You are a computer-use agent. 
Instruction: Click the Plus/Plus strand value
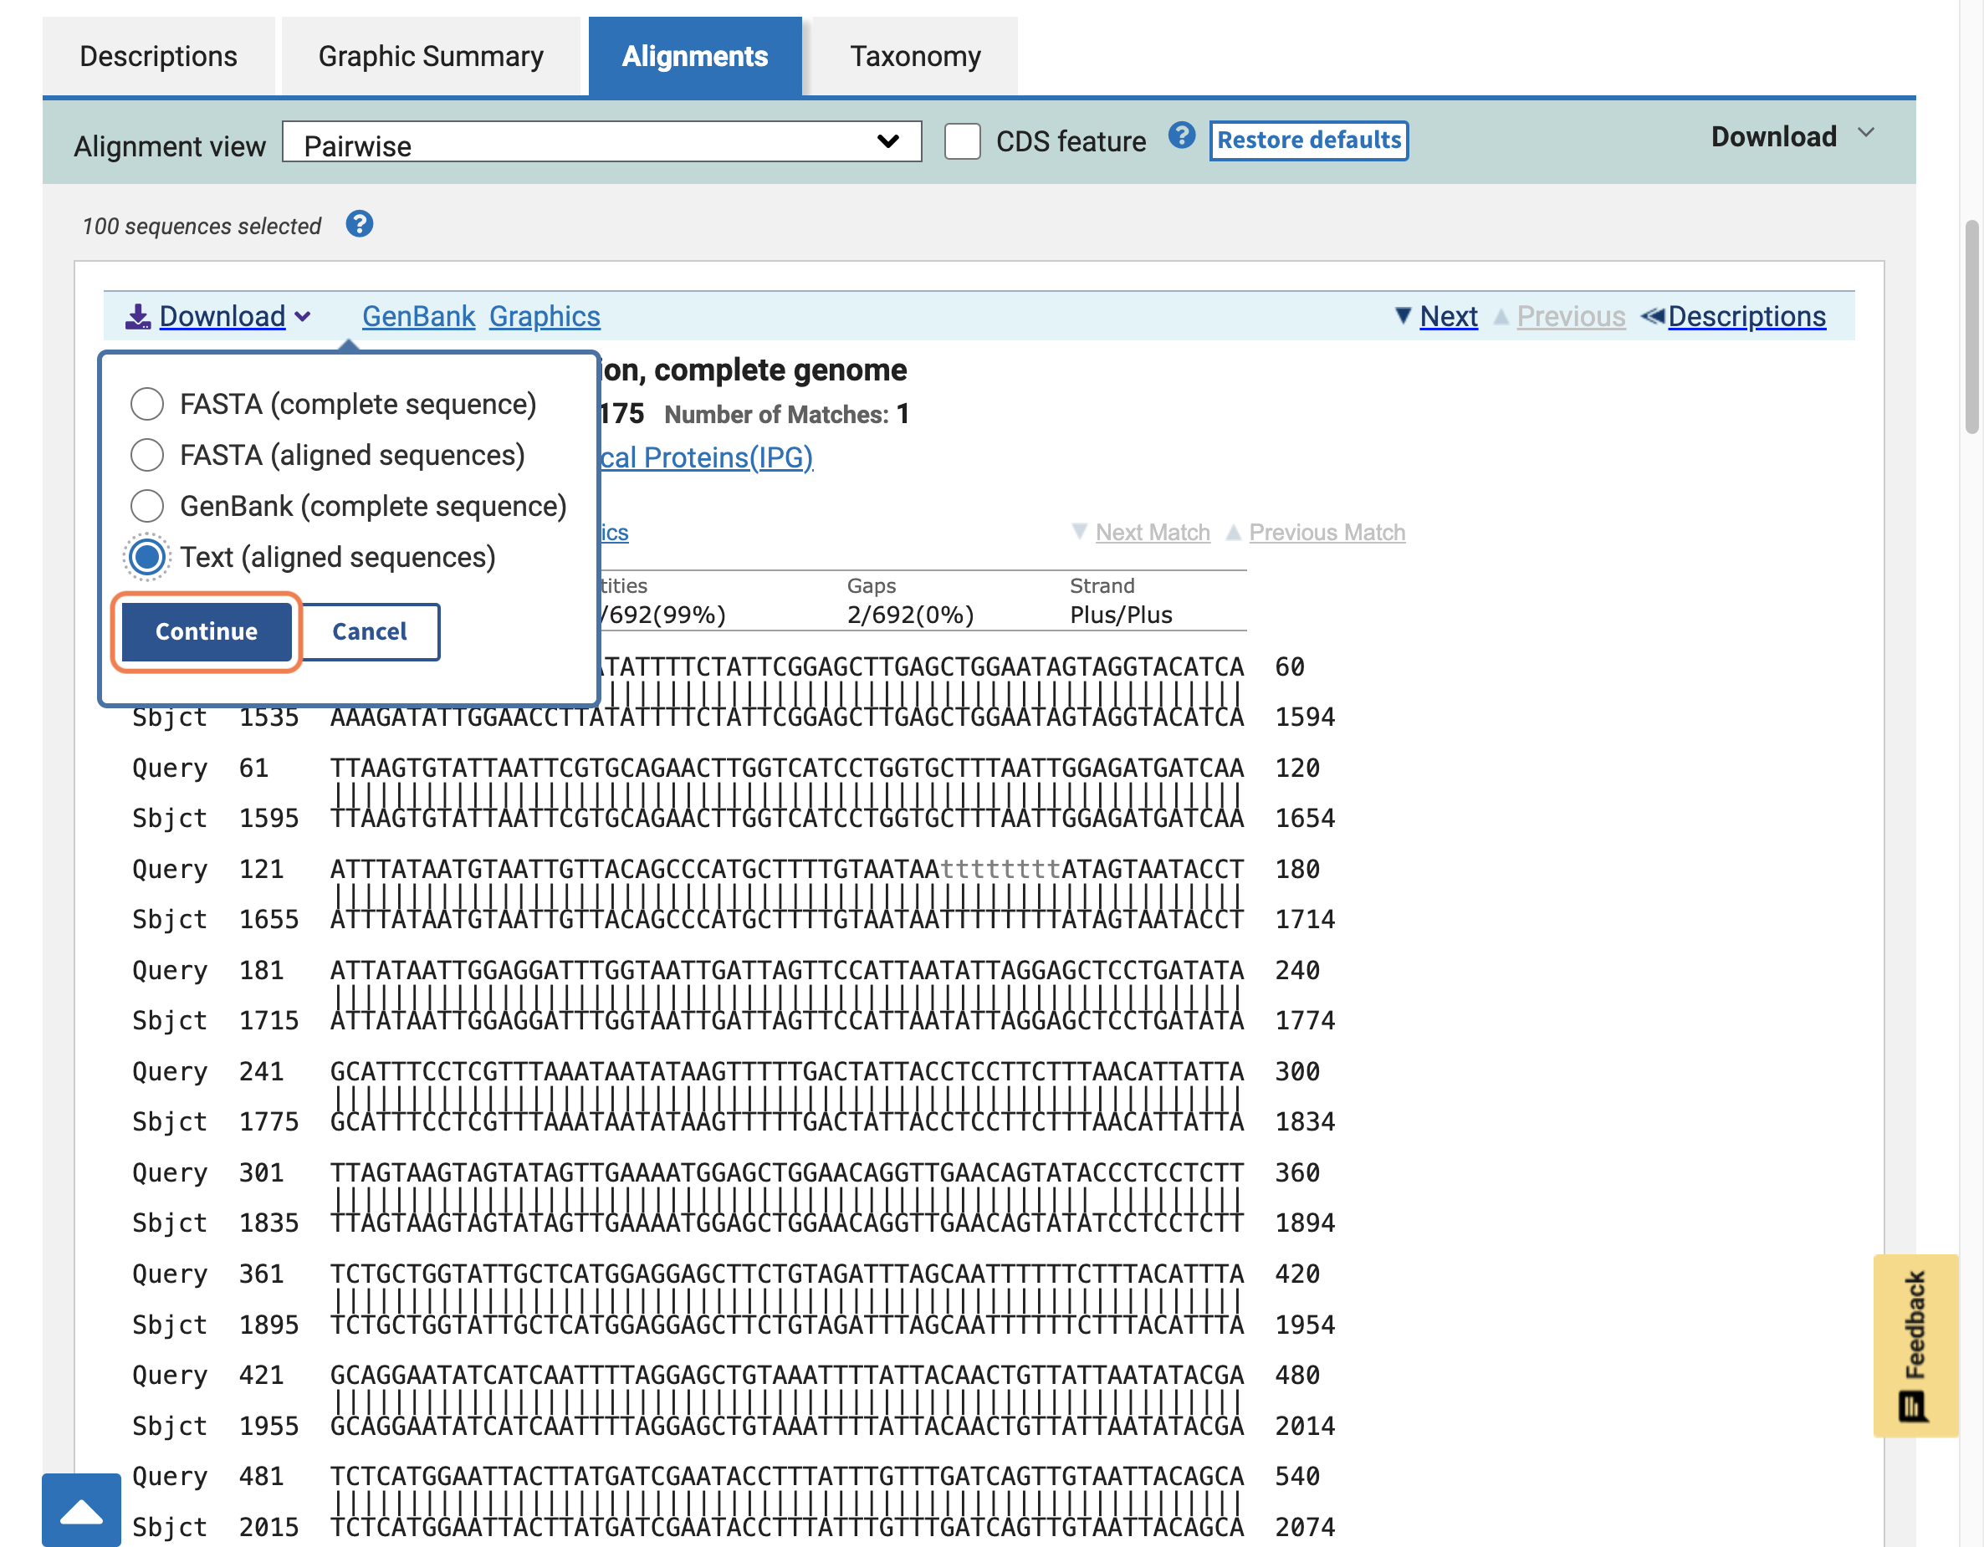[x=1120, y=615]
